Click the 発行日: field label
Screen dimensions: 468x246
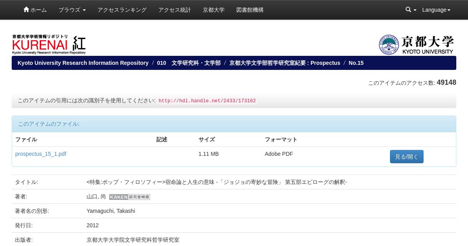click(x=24, y=225)
